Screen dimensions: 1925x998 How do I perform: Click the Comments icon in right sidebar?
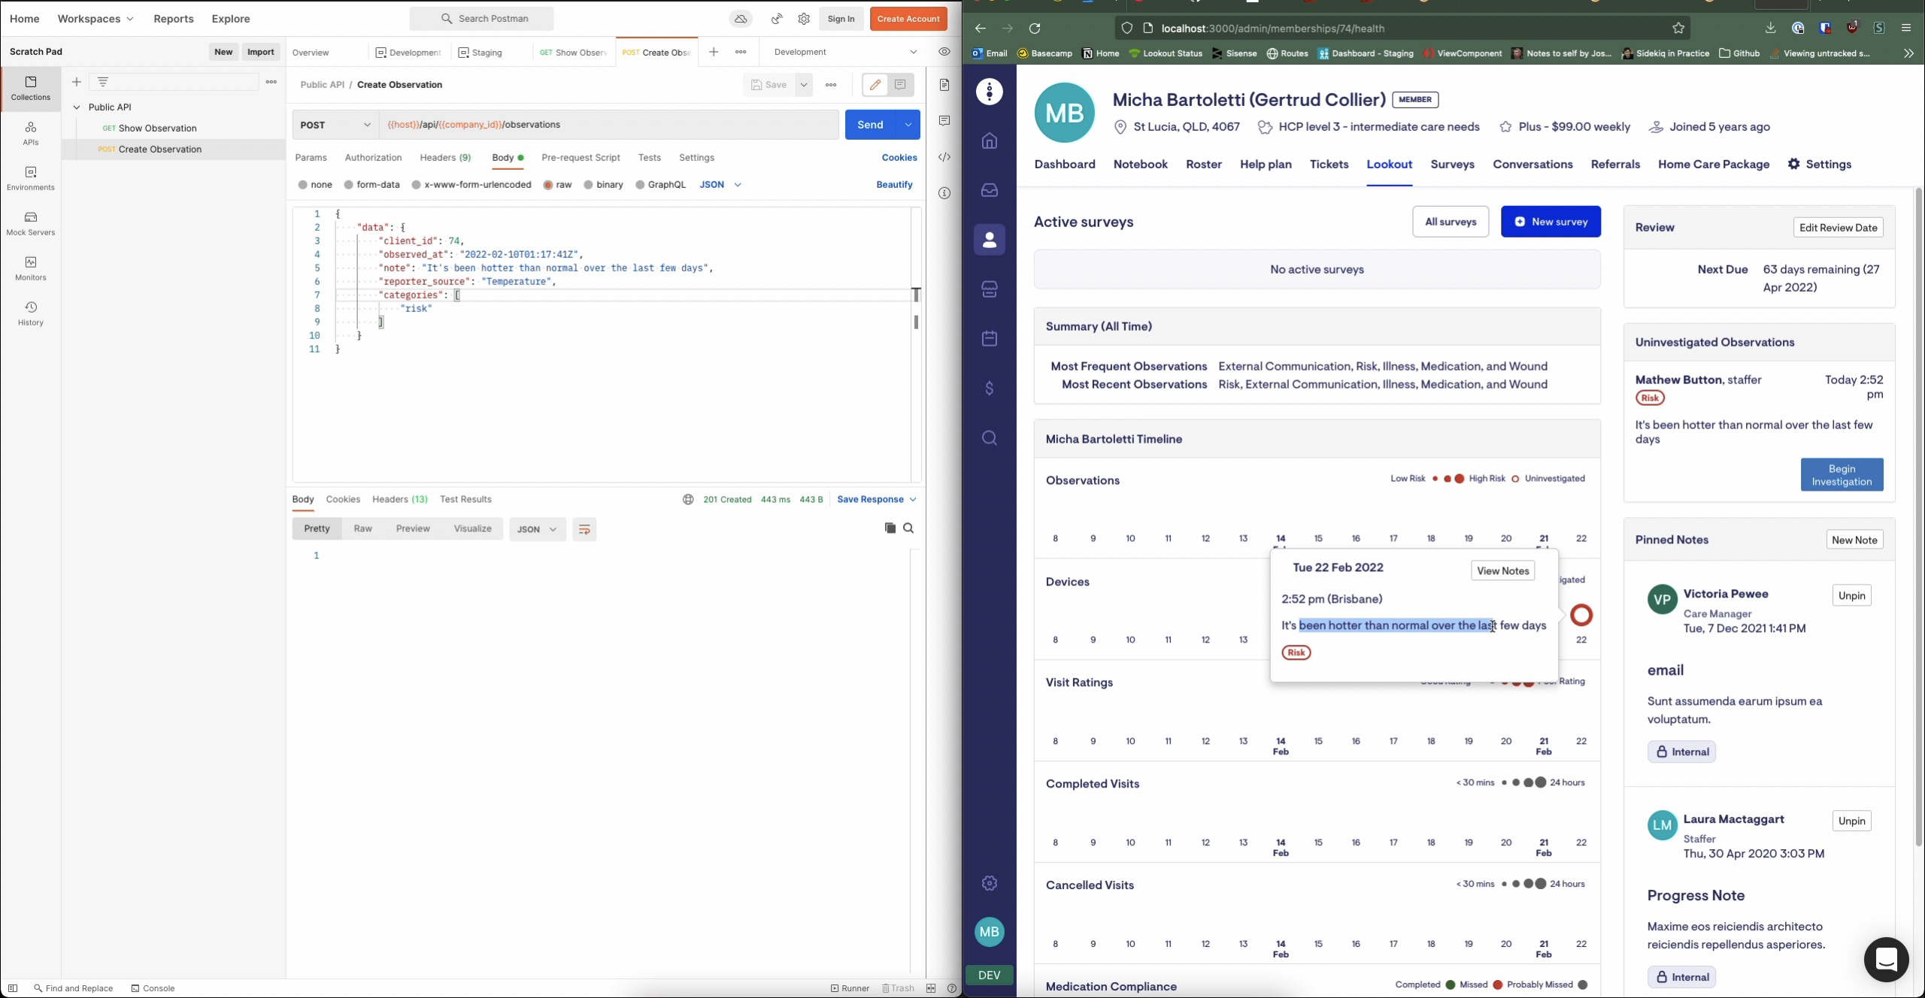tap(944, 121)
